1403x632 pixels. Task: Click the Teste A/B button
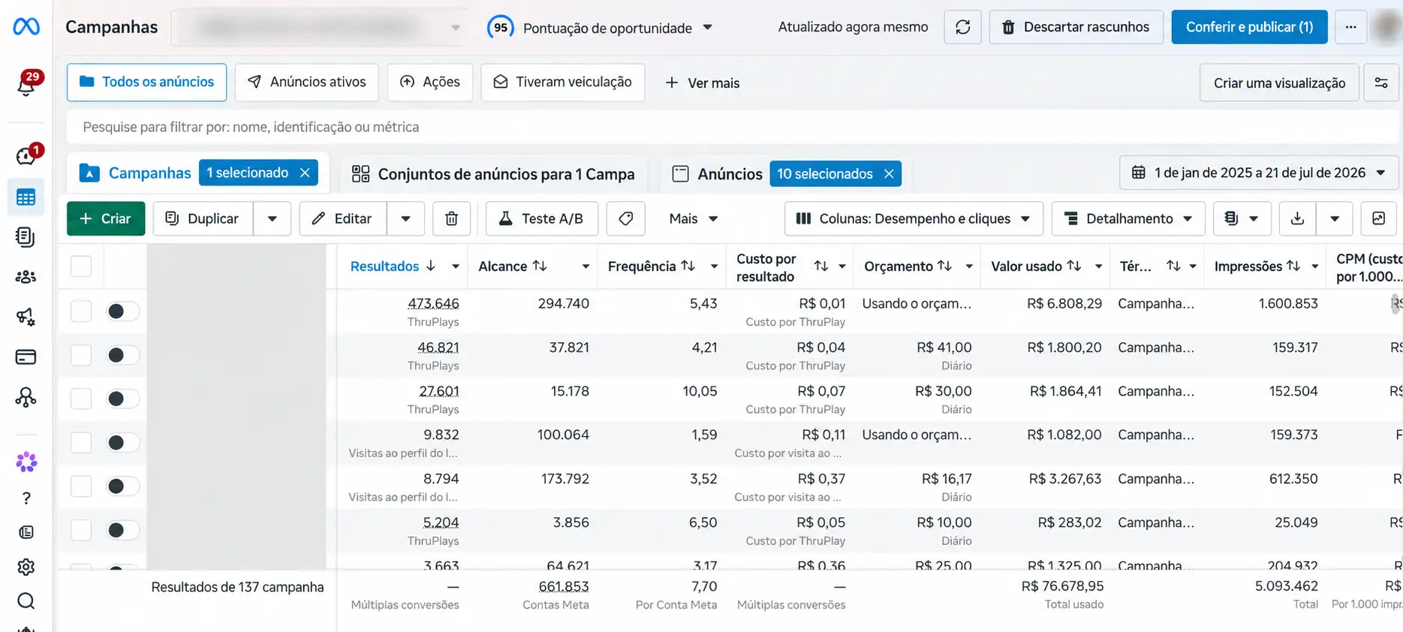[x=542, y=218]
